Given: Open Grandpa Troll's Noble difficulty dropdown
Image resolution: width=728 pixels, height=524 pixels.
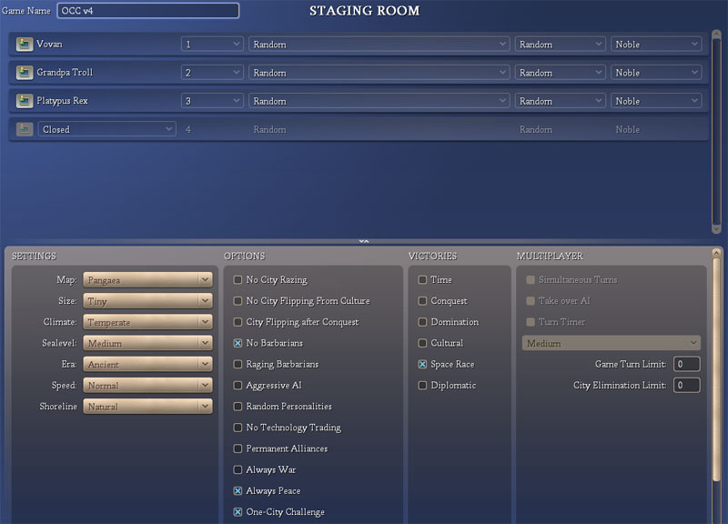Looking at the screenshot, I should 656,73.
